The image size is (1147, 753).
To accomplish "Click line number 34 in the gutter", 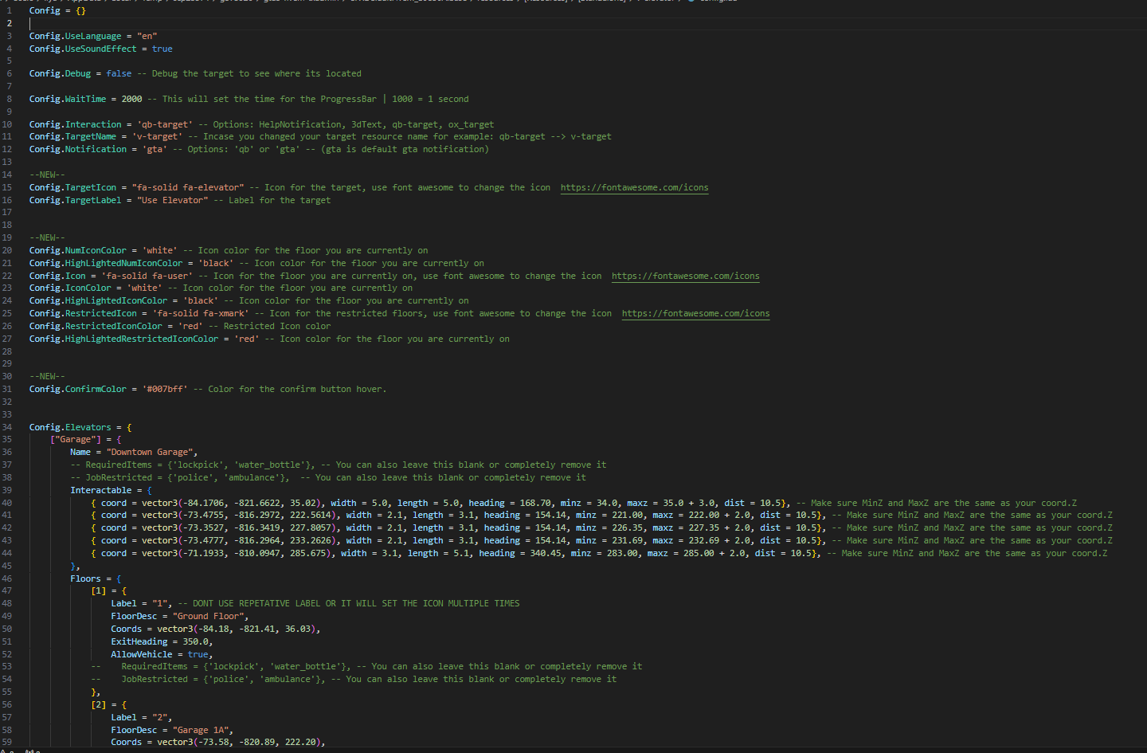I will pos(7,428).
